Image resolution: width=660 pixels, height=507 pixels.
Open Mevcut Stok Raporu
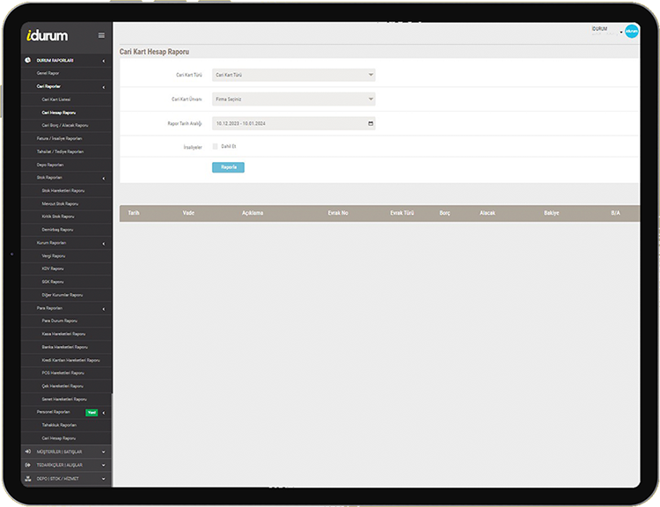[x=60, y=204]
